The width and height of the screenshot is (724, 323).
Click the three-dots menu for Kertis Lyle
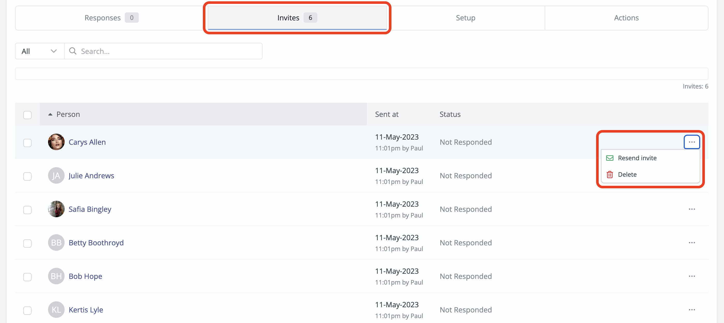[692, 310]
